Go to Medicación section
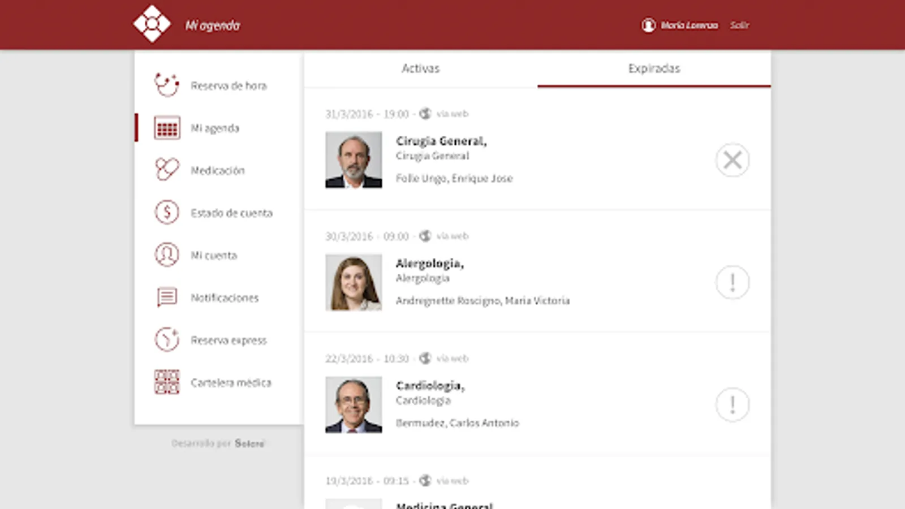 218,170
